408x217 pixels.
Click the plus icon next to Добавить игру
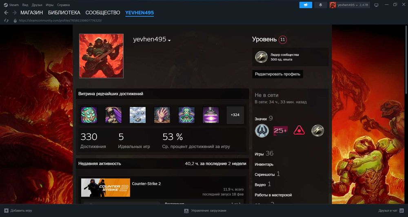point(6,210)
